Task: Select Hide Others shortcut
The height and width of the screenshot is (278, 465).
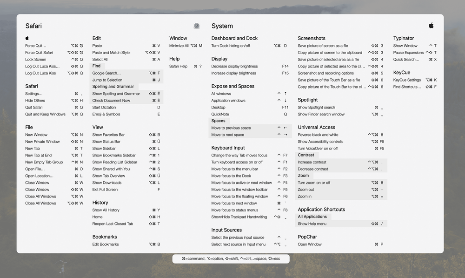Action: point(54,101)
